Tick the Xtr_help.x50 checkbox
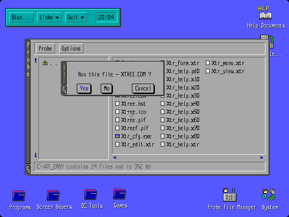This screenshot has height=217, width=289. tap(163, 112)
